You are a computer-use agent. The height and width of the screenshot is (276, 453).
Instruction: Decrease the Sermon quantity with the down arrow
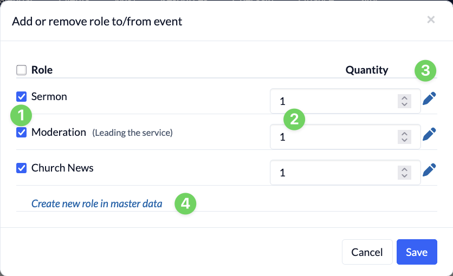pos(404,104)
